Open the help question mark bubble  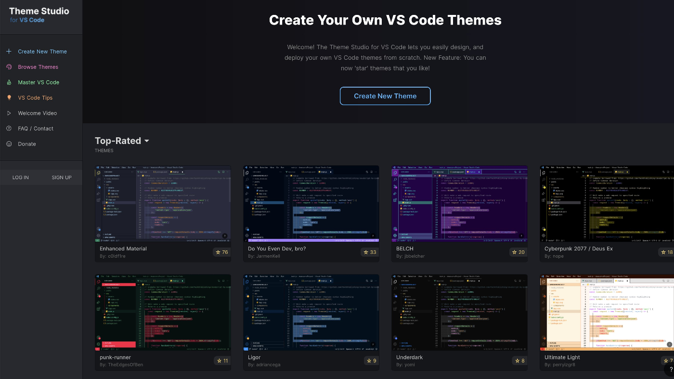671,369
